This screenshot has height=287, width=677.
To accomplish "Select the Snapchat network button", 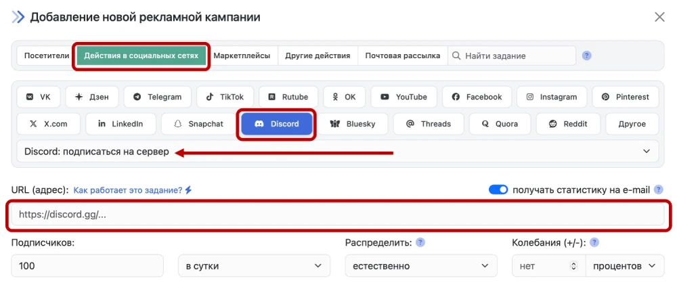I will tap(198, 124).
